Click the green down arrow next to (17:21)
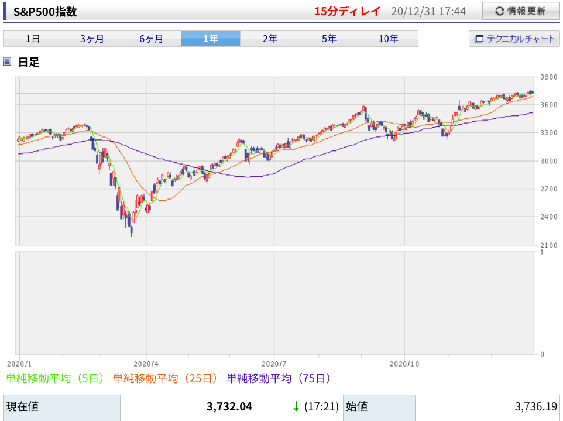Viewport: 563px width, 421px height. [296, 406]
